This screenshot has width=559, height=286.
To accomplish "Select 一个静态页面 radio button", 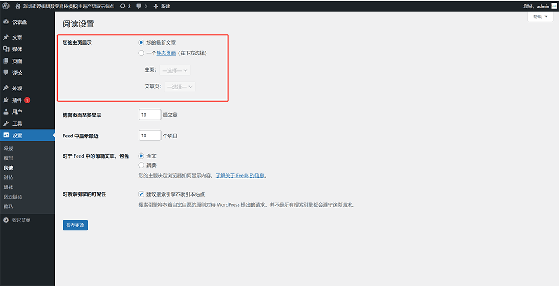I will pos(141,53).
